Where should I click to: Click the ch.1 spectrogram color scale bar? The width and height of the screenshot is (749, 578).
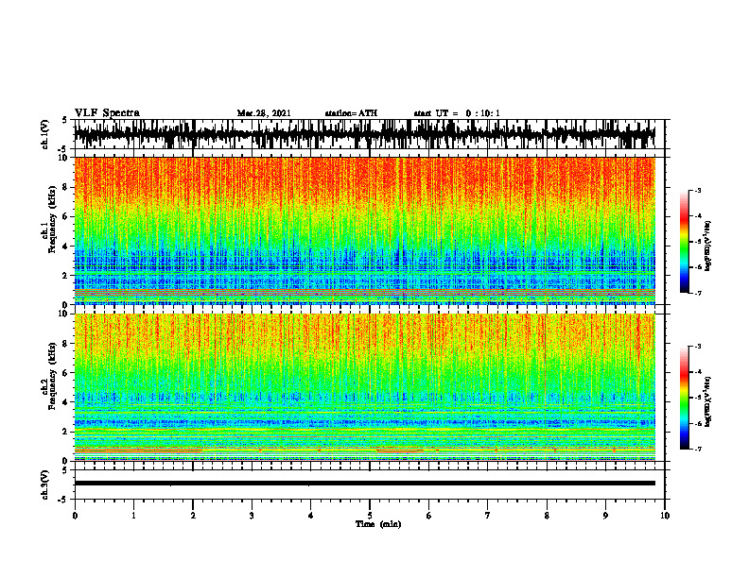[684, 242]
